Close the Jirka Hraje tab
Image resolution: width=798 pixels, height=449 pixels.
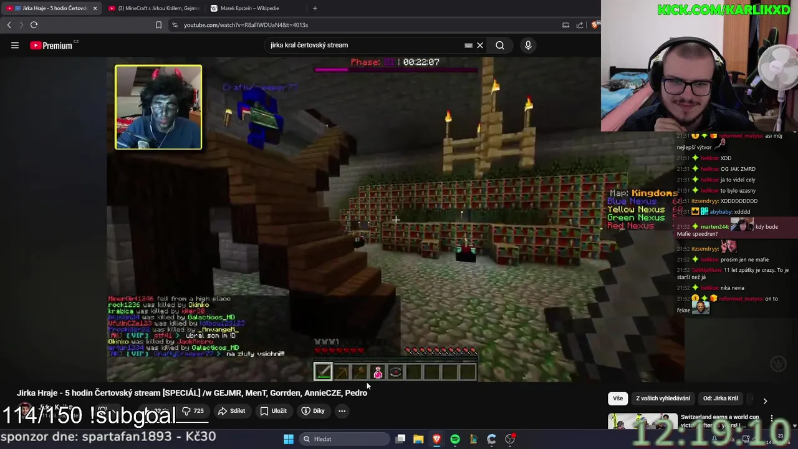[x=95, y=8]
